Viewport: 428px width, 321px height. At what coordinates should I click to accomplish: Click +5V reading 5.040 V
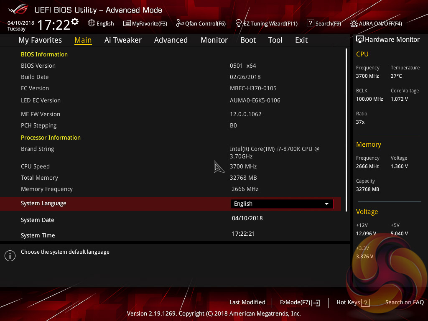pos(399,234)
